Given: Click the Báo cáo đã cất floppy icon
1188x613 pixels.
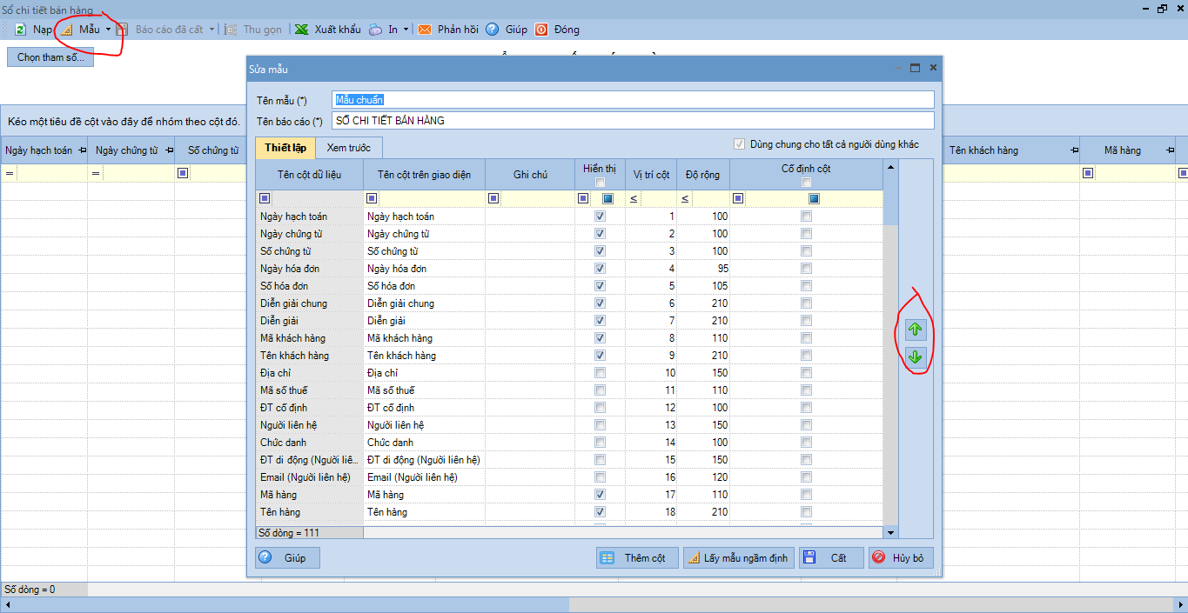Looking at the screenshot, I should click(x=123, y=30).
